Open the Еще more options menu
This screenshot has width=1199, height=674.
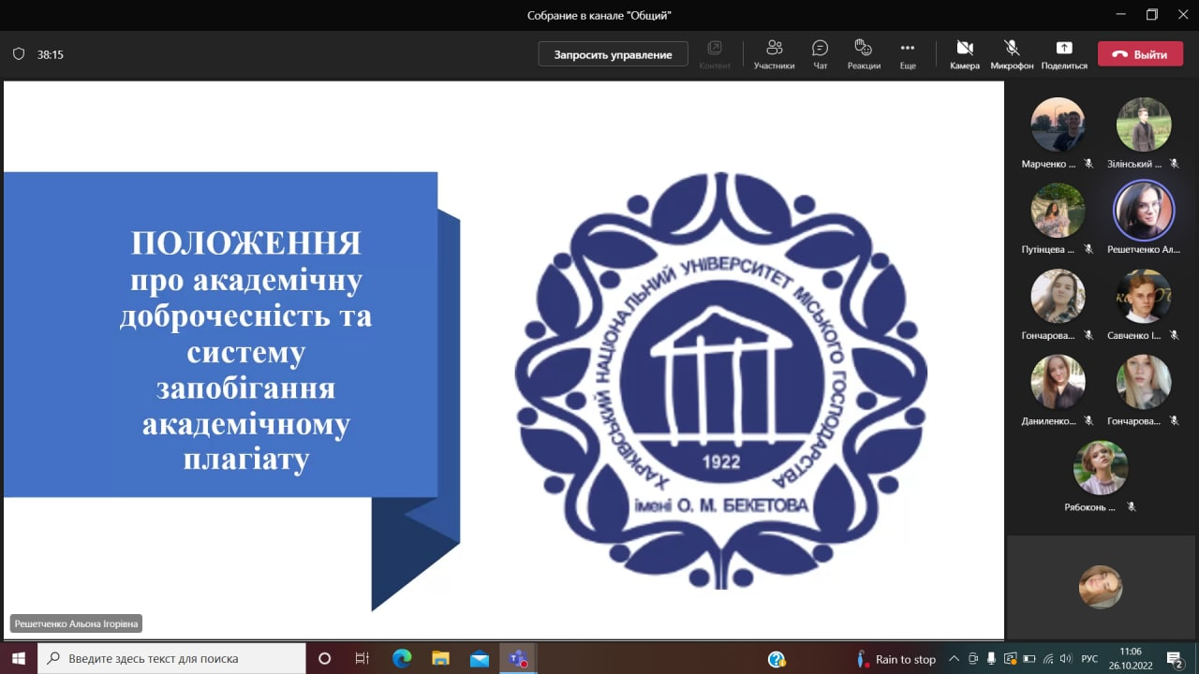tap(908, 54)
